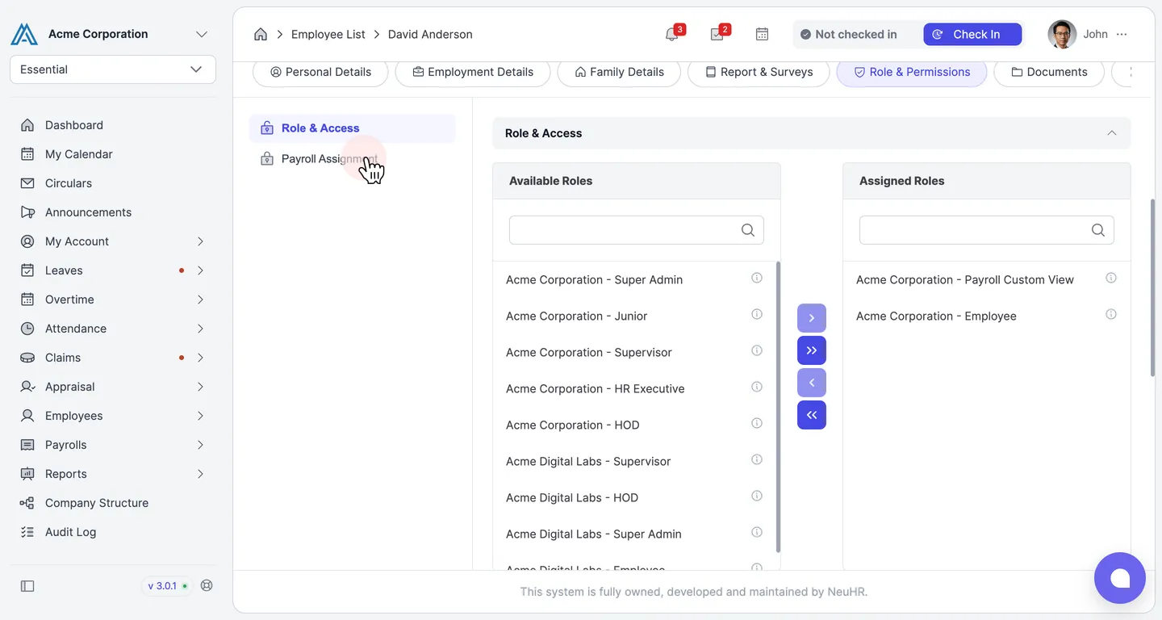Switch to Personal Details tab
The height and width of the screenshot is (620, 1162).
tap(320, 72)
